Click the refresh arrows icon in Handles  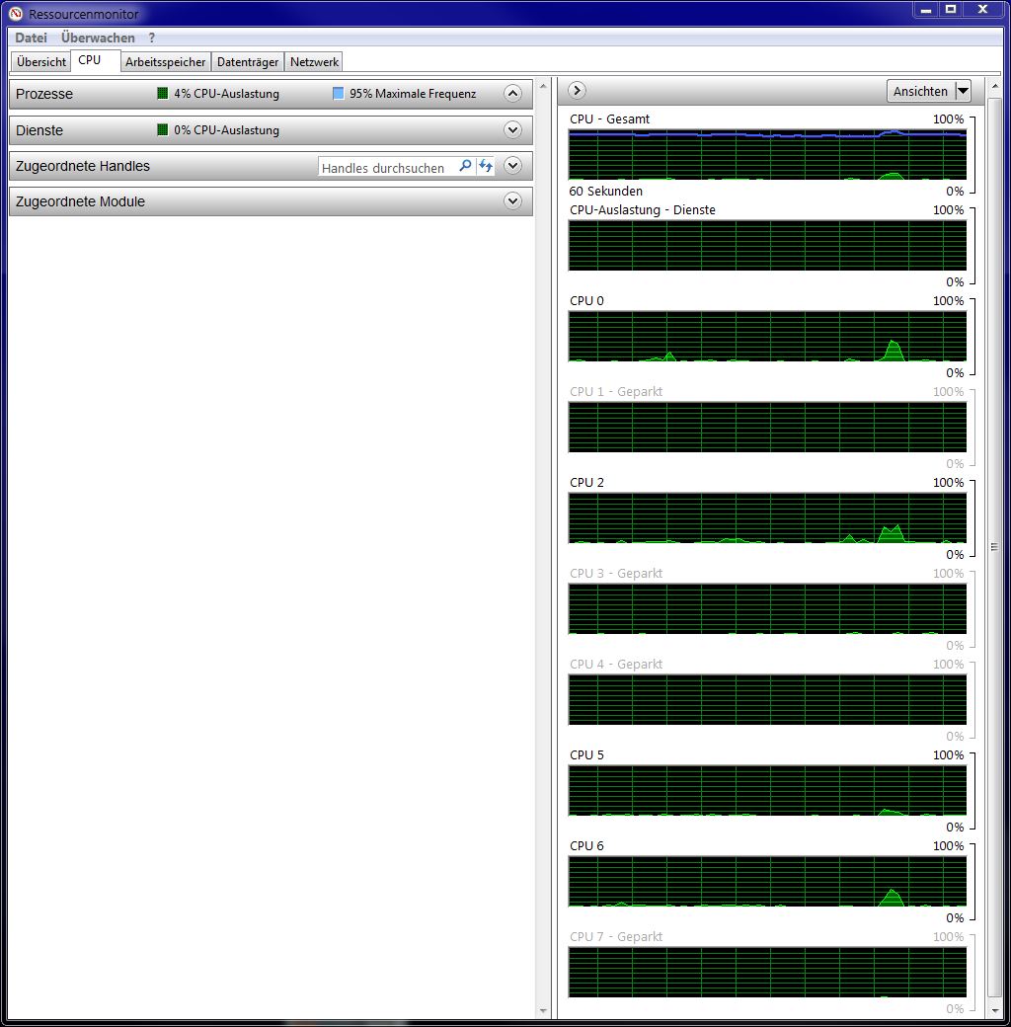click(485, 166)
